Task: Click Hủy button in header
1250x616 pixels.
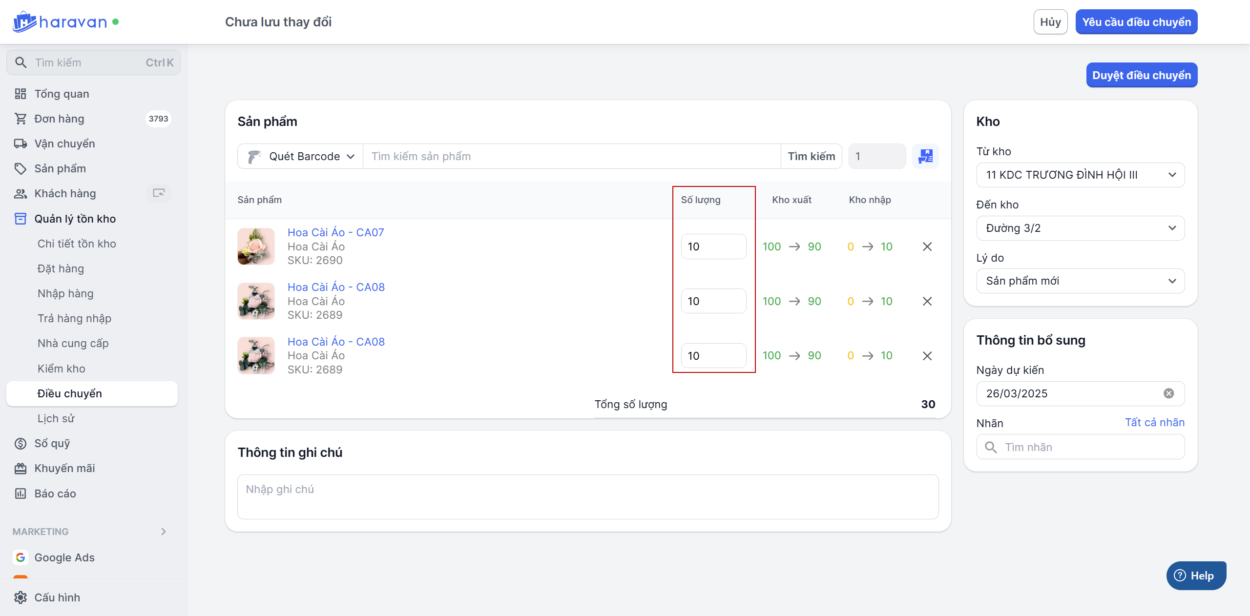Action: tap(1050, 22)
